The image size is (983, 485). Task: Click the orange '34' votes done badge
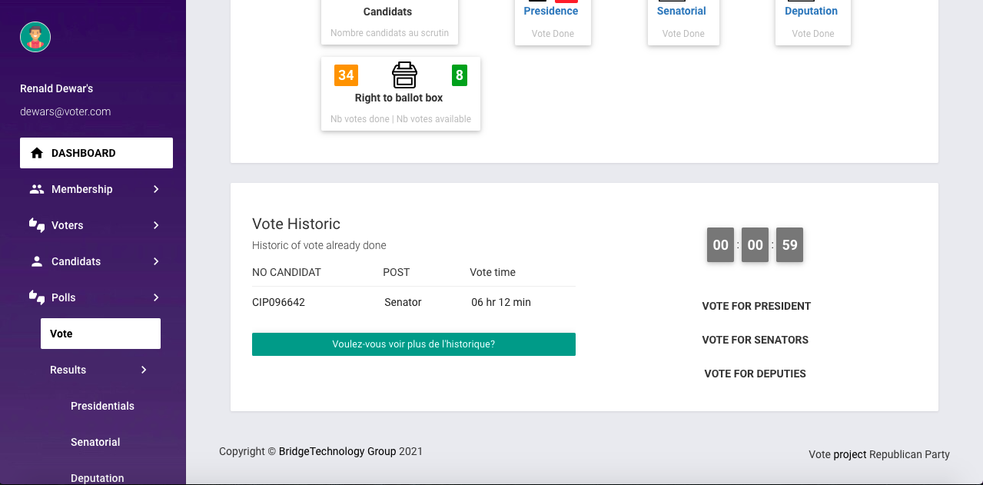[346, 75]
